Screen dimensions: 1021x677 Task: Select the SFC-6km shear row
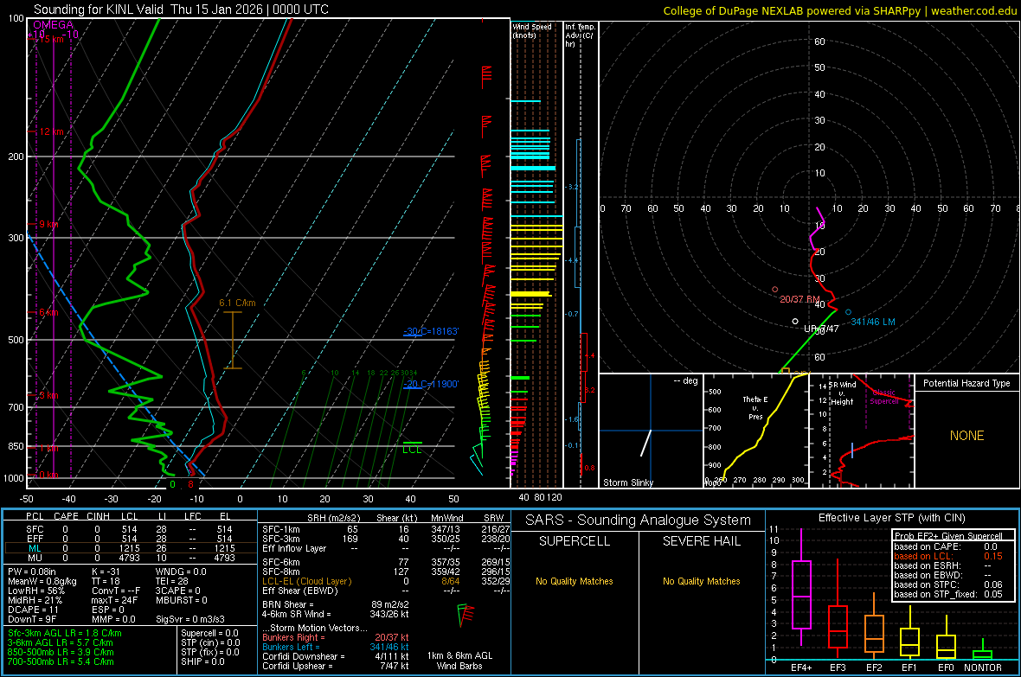[386, 562]
